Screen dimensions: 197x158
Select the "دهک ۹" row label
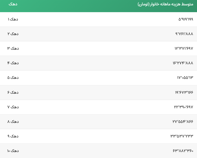tap(13, 136)
